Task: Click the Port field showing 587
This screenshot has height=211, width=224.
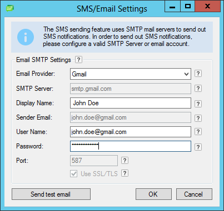Action: click(x=94, y=161)
